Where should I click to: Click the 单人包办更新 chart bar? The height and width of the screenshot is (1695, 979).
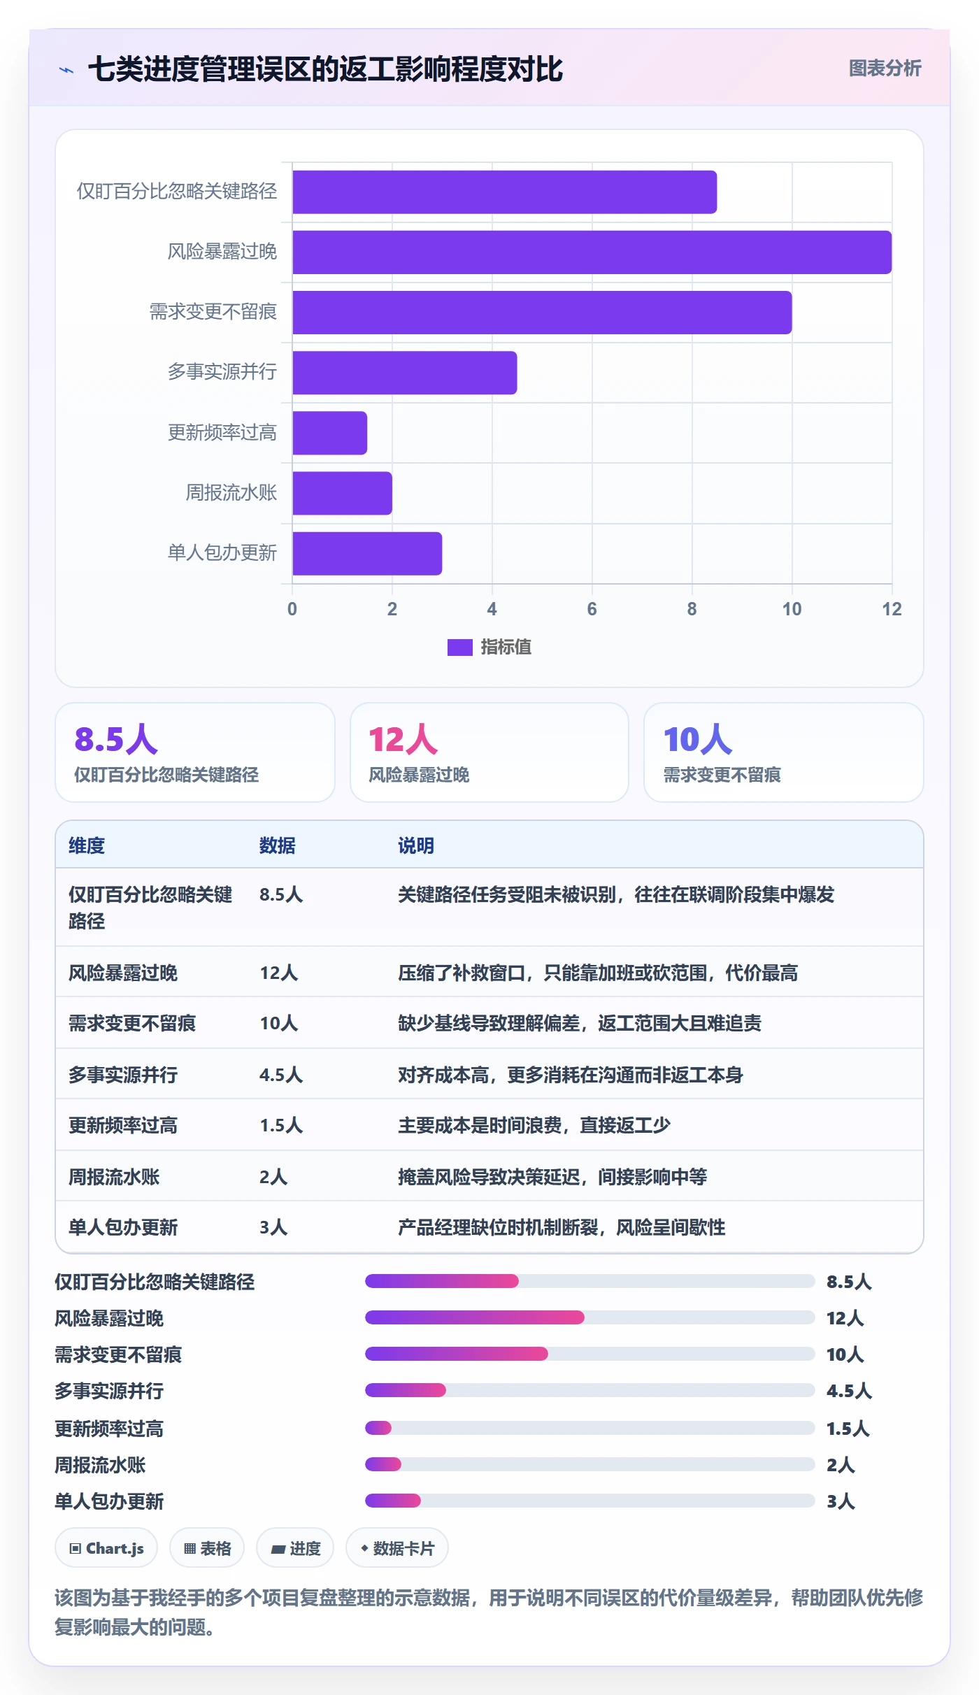click(x=367, y=554)
